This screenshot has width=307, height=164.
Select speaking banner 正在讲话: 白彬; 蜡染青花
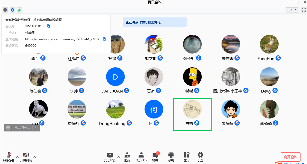tap(154, 22)
